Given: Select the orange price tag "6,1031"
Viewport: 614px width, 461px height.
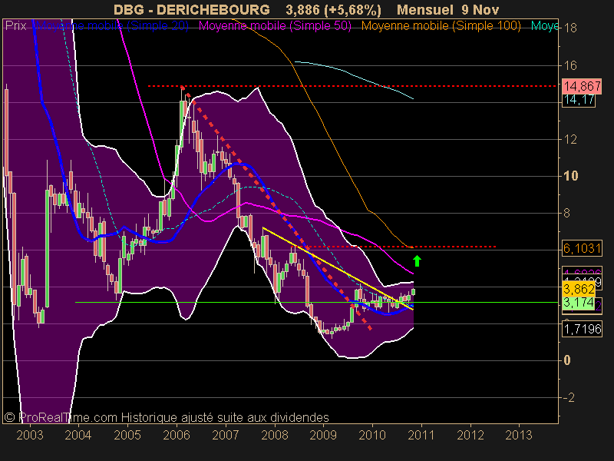Looking at the screenshot, I should [x=582, y=248].
